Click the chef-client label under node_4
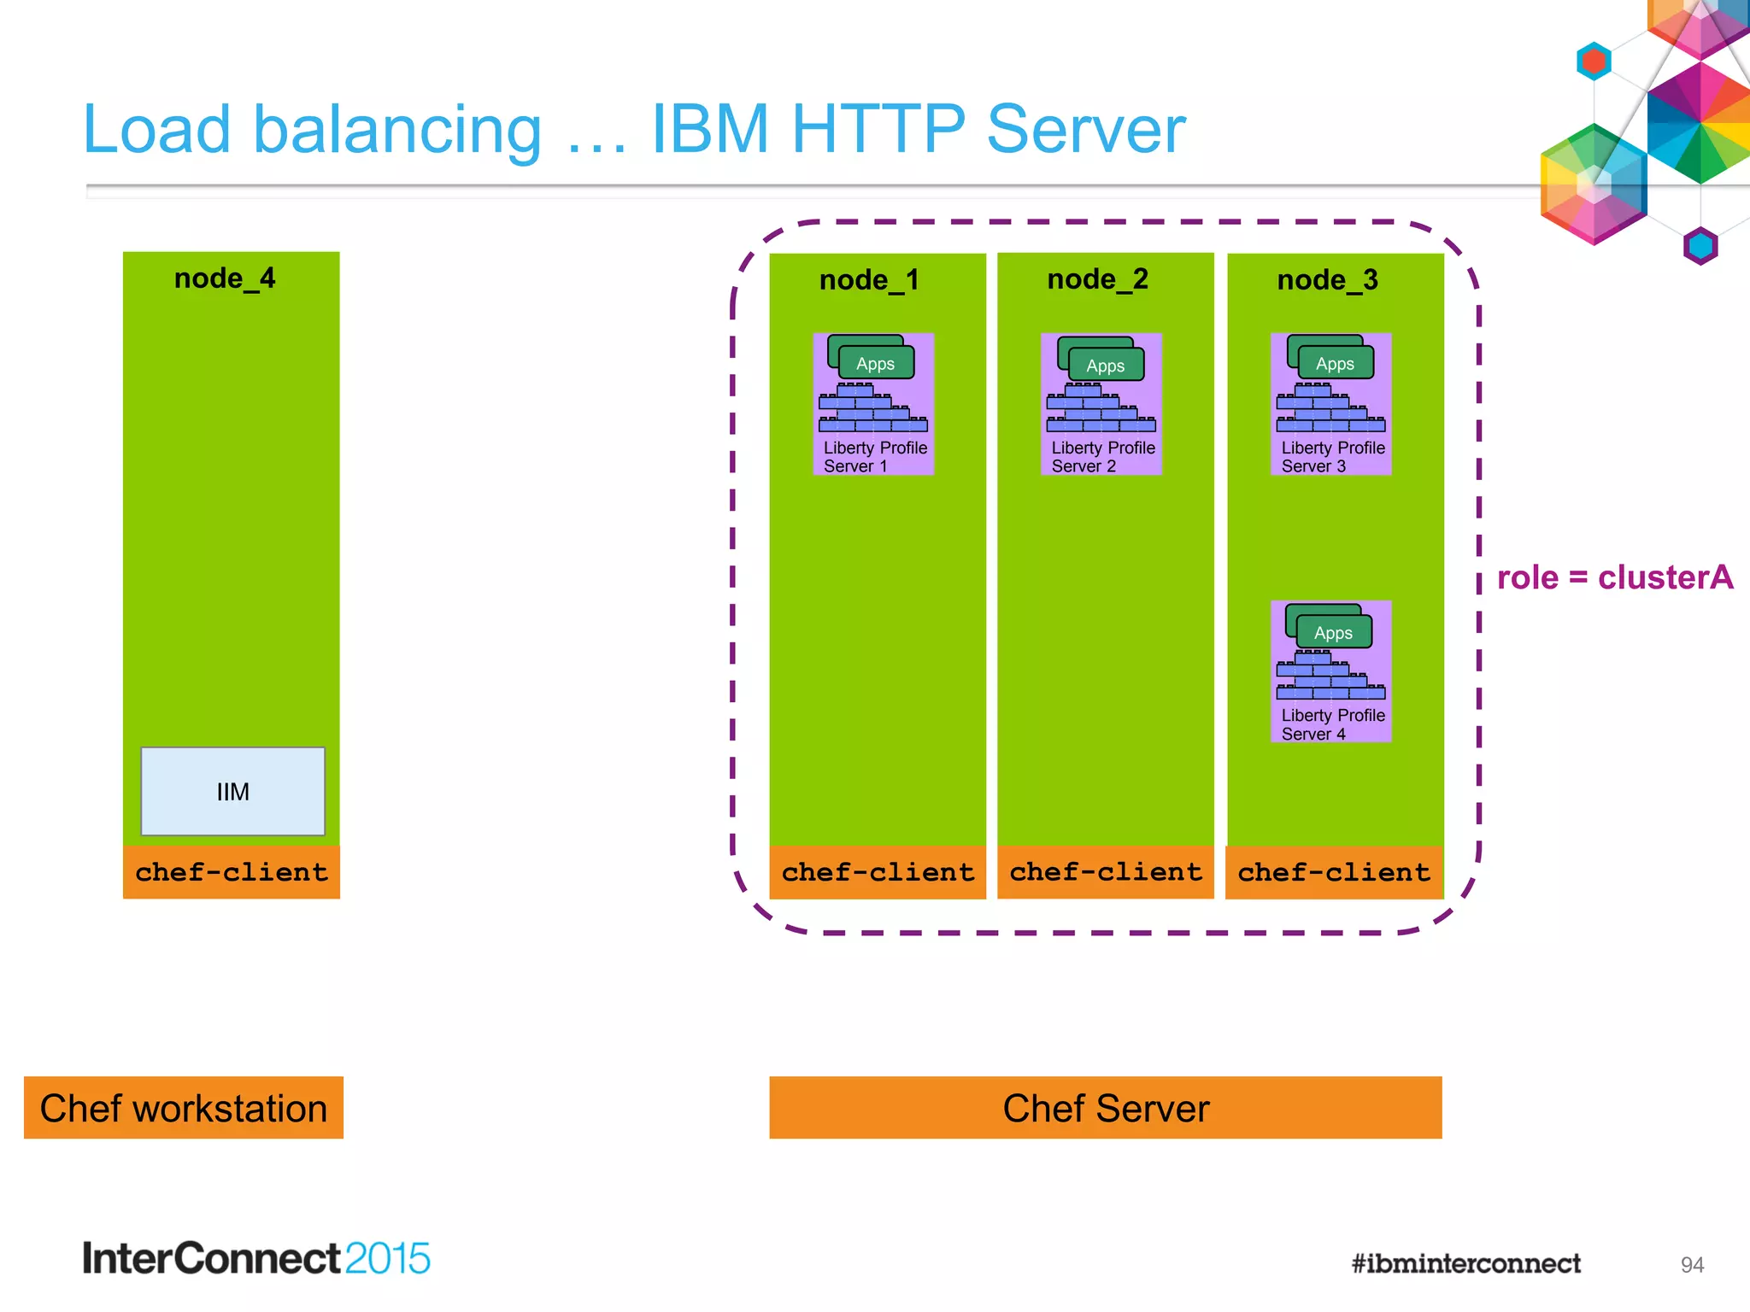Screen dimensions: 1750x1312 tap(232, 872)
